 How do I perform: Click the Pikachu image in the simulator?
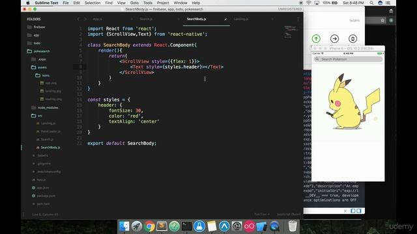[353, 101]
